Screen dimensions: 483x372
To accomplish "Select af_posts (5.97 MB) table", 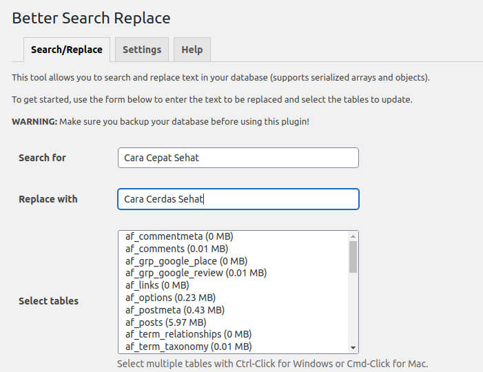I will click(165, 322).
